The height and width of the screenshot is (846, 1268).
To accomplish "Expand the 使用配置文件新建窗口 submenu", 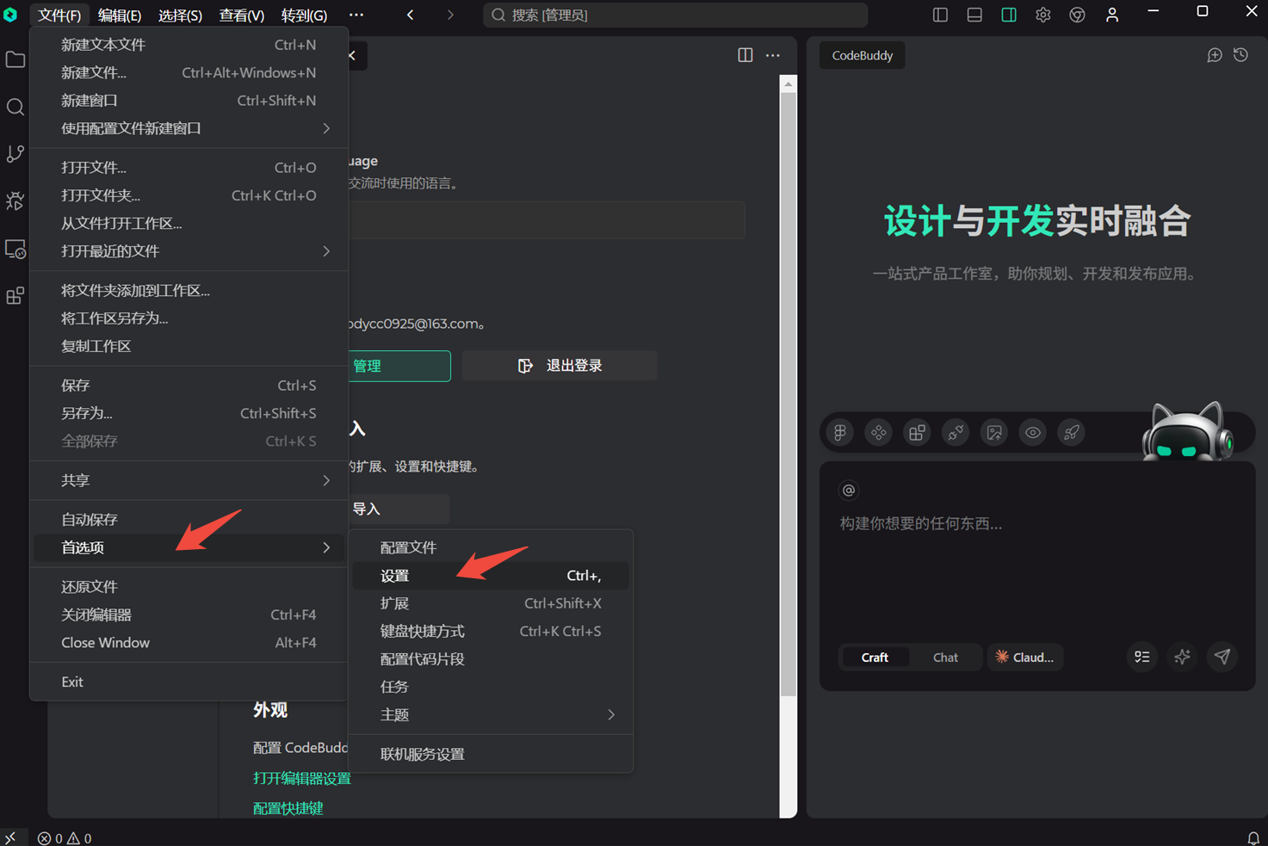I will (x=189, y=128).
